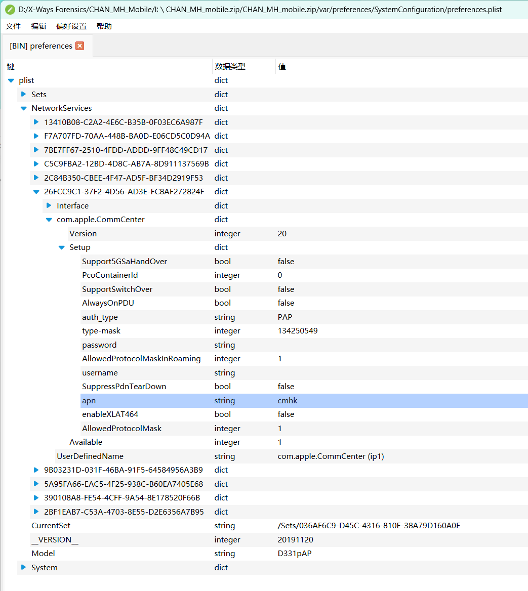The width and height of the screenshot is (528, 591).
Task: Expand the Sets dictionary
Action: point(23,94)
